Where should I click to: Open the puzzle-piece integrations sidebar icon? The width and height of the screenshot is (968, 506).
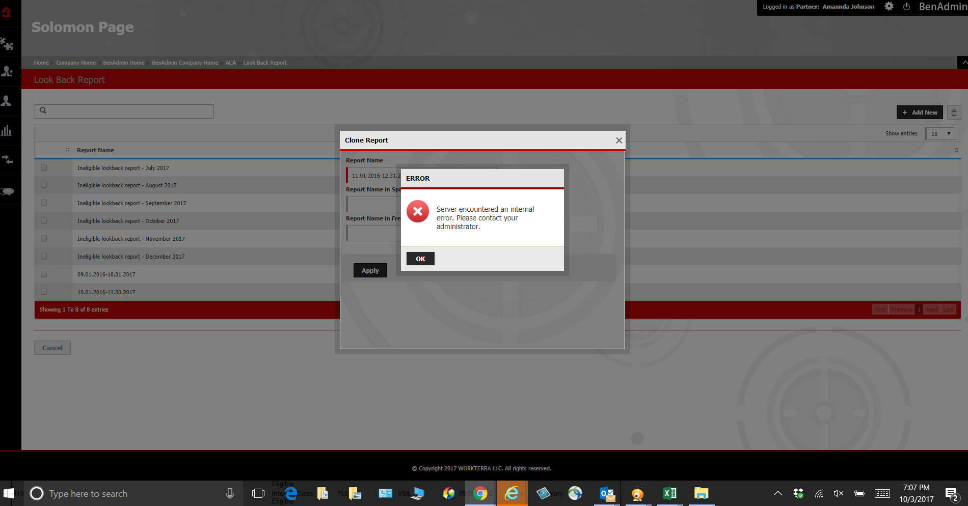pyautogui.click(x=8, y=44)
